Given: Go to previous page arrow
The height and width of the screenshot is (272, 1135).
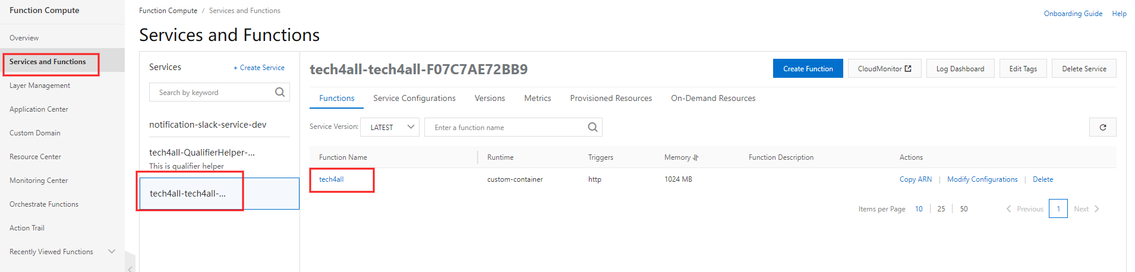Looking at the screenshot, I should (1008, 209).
